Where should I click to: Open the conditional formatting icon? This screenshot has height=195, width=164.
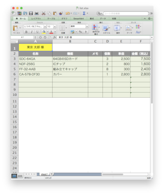click(x=95, y=27)
